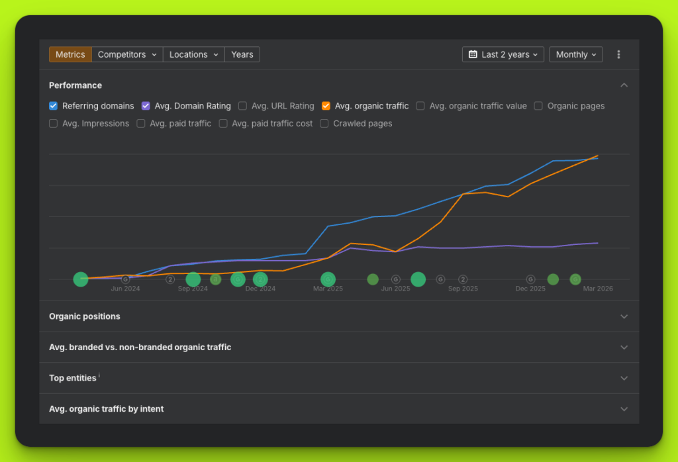Switch to the Years tab
This screenshot has width=678, height=462.
pos(242,54)
